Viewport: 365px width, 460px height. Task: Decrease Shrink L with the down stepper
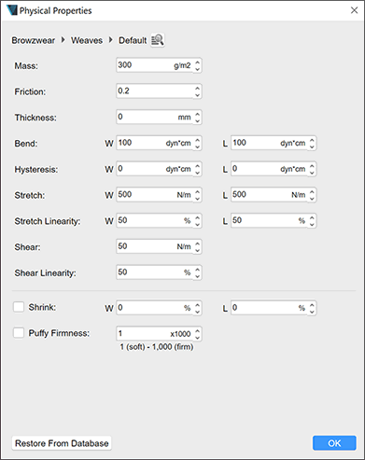[x=312, y=312]
